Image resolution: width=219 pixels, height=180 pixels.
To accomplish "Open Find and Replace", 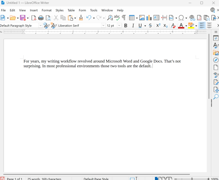I will click(x=110, y=18).
